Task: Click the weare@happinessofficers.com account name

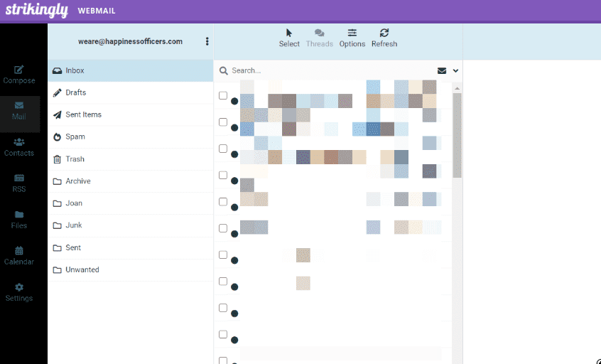Action: (130, 41)
